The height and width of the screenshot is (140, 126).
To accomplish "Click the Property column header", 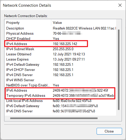I will 28,23.
